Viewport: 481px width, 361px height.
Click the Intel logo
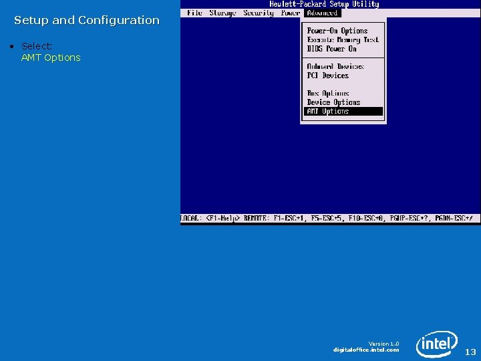437,344
